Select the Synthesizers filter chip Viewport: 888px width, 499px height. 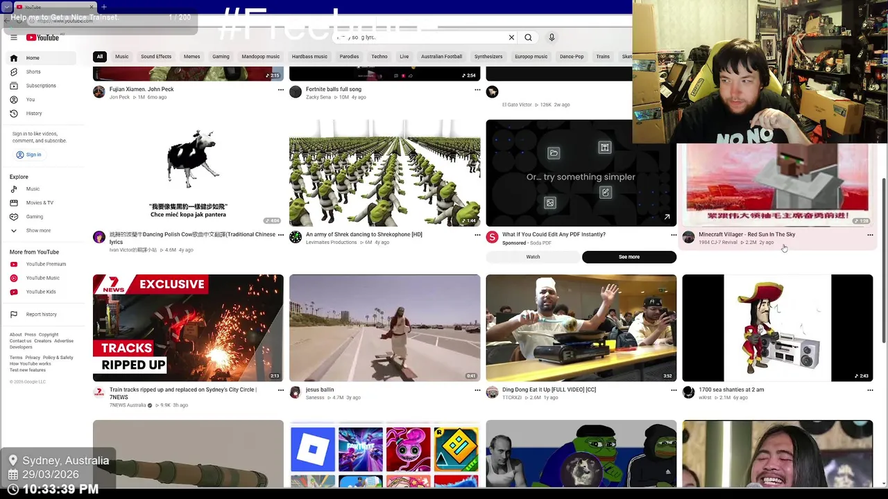[x=488, y=57]
